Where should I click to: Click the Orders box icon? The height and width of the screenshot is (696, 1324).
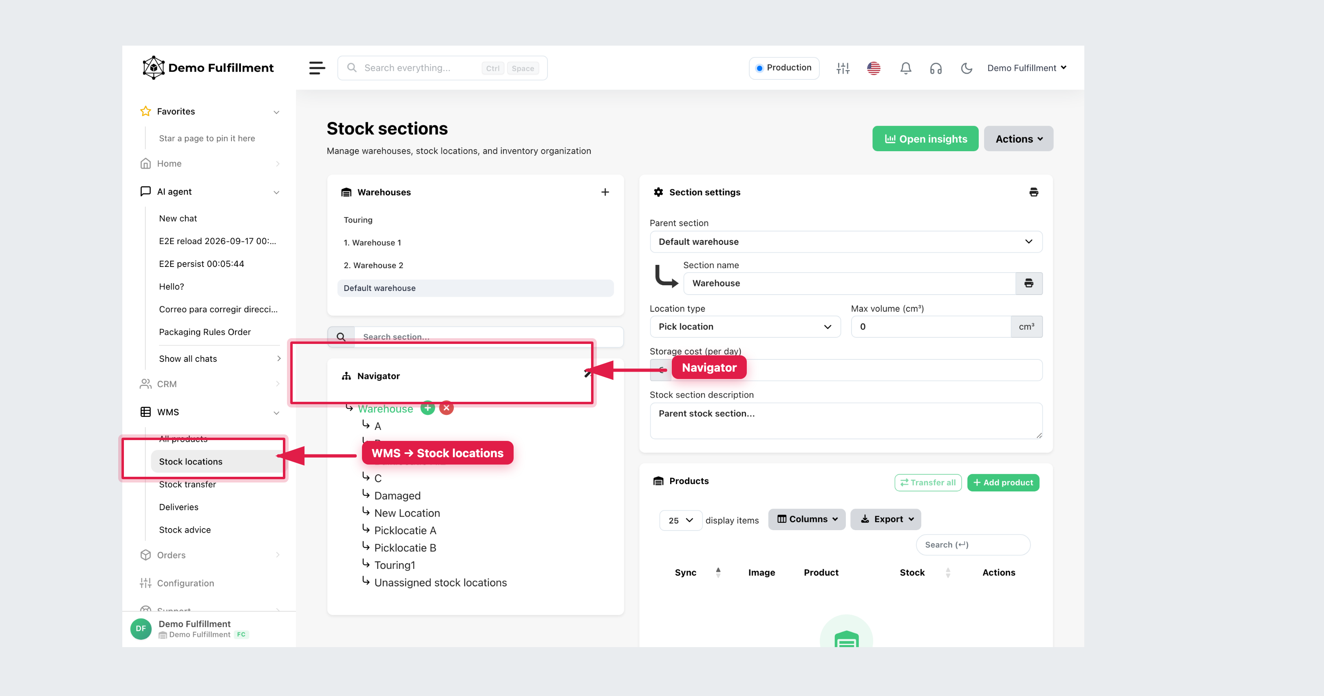coord(146,555)
